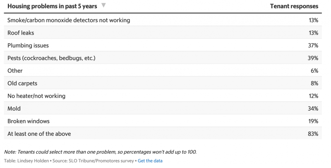This screenshot has width=331, height=168.
Task: Select the Plumbing issues row
Action: [163, 45]
